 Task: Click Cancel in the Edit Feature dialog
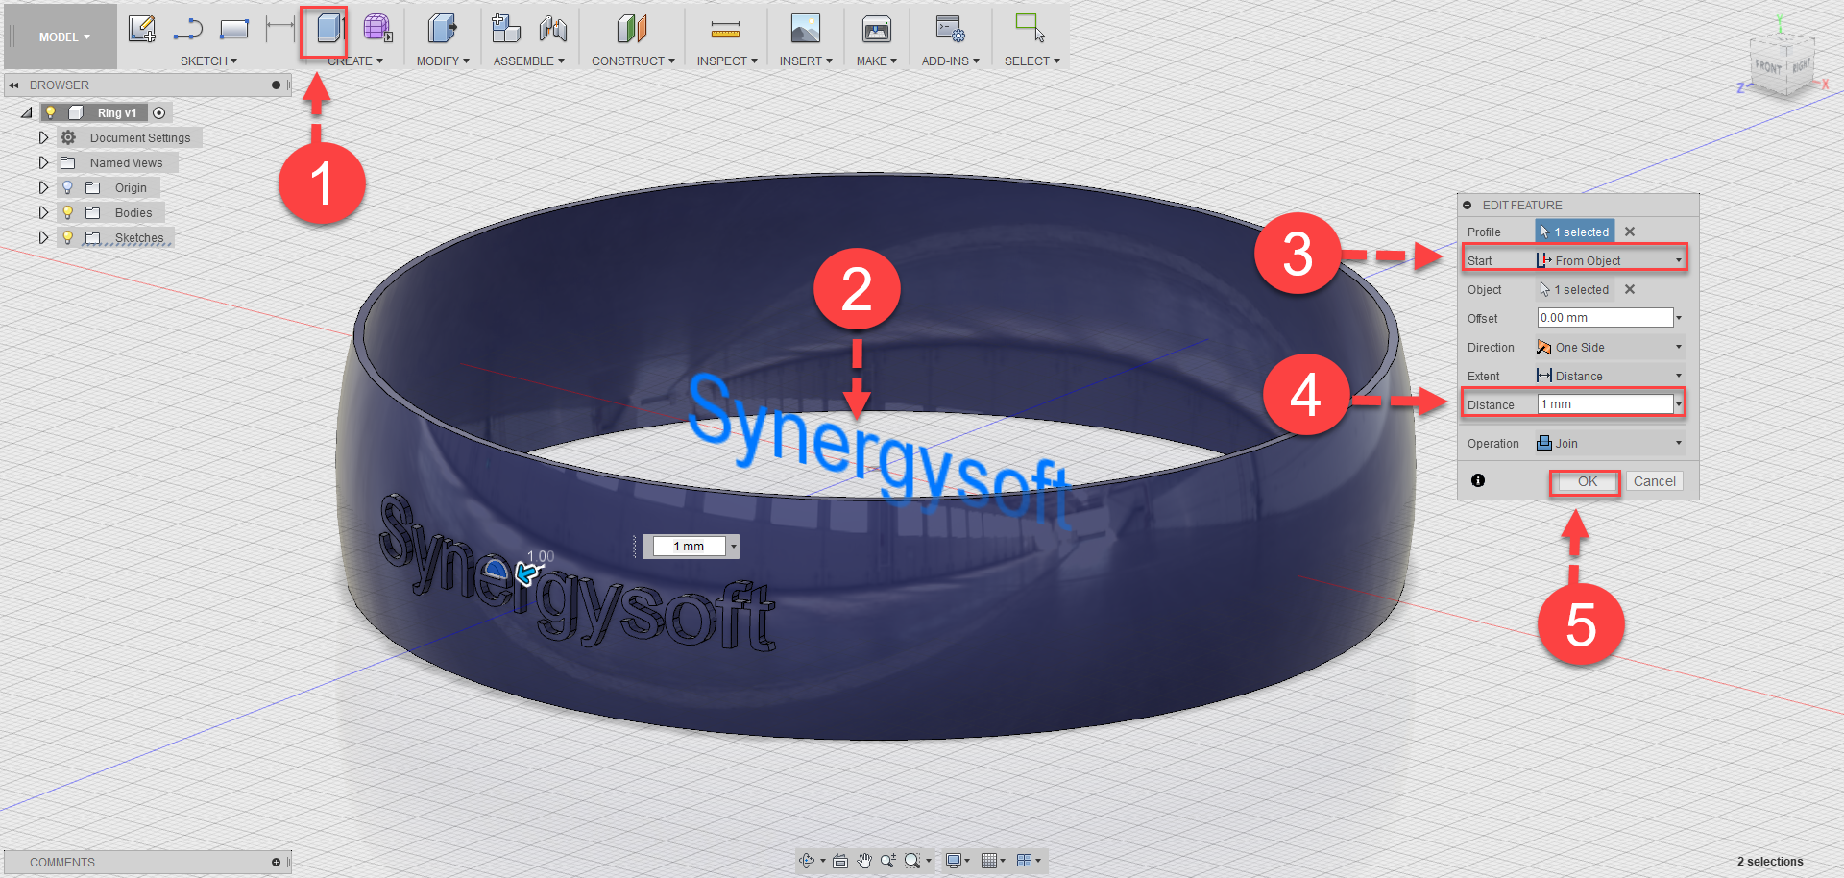[x=1654, y=481]
